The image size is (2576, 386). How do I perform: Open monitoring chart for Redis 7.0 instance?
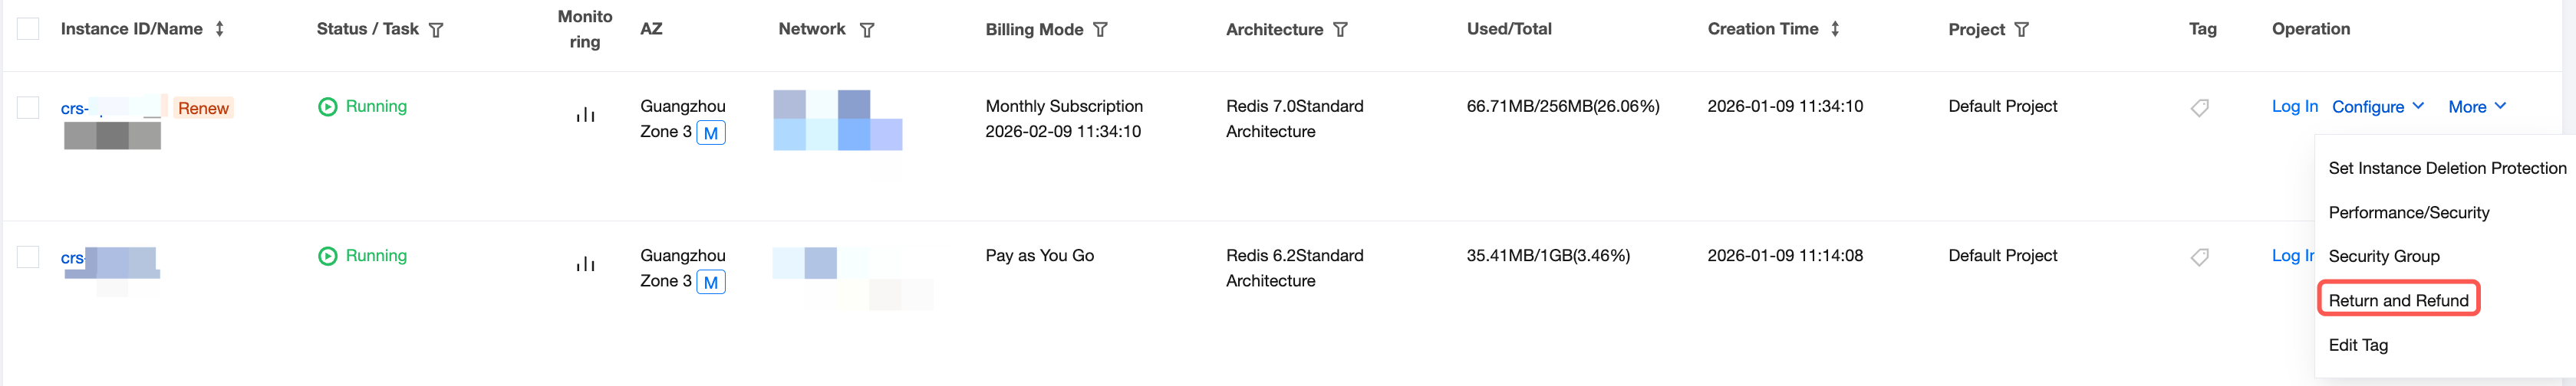(585, 116)
